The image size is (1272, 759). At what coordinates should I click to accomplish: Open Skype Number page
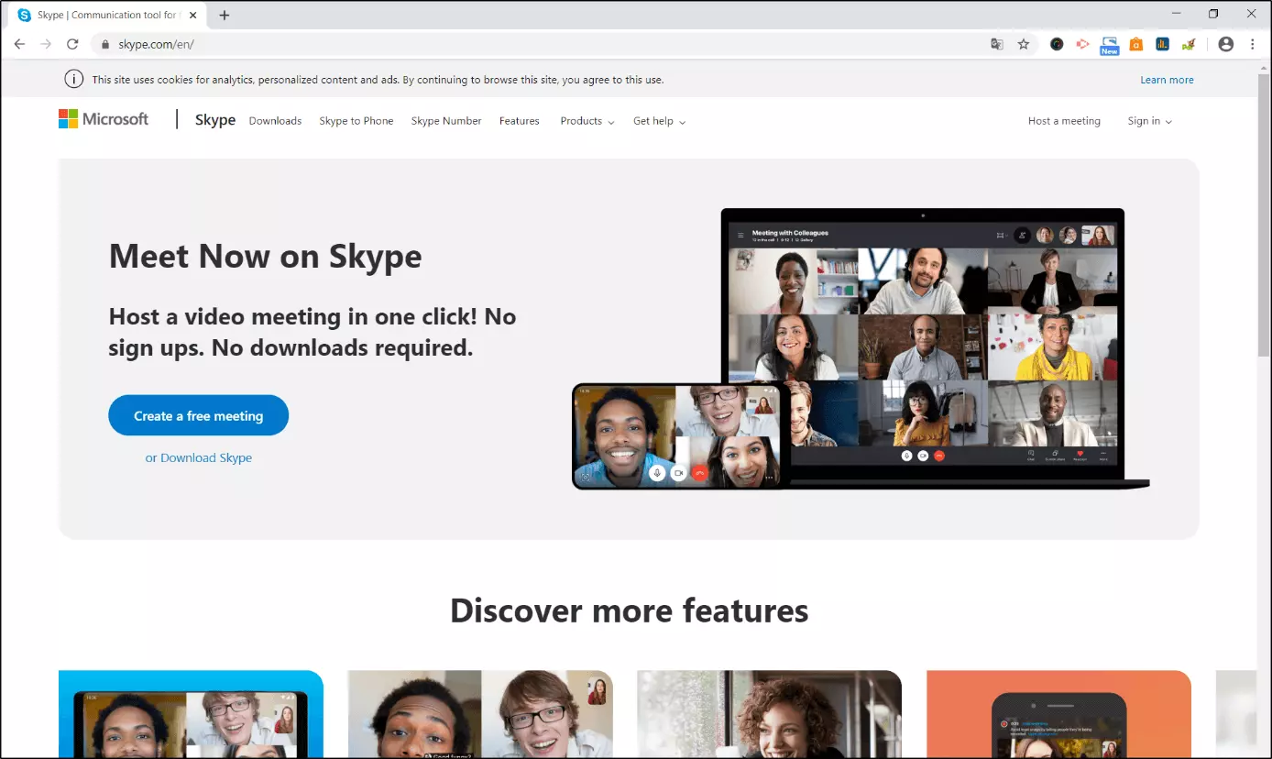[x=446, y=121]
